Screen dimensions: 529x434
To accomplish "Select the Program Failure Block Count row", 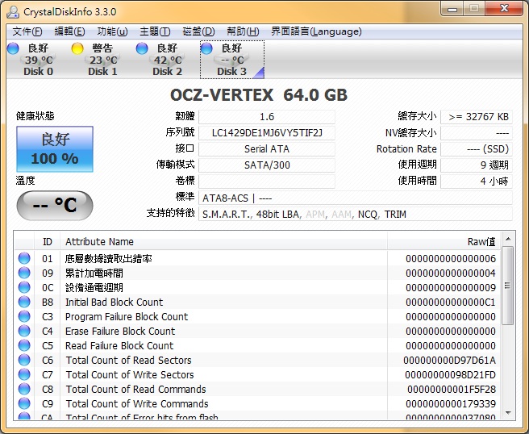I will [258, 316].
